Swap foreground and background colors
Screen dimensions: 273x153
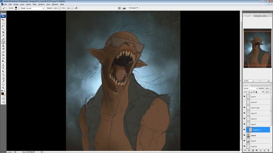click(x=5, y=91)
